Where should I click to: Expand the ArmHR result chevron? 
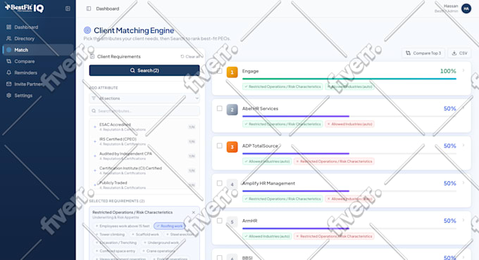point(464,220)
